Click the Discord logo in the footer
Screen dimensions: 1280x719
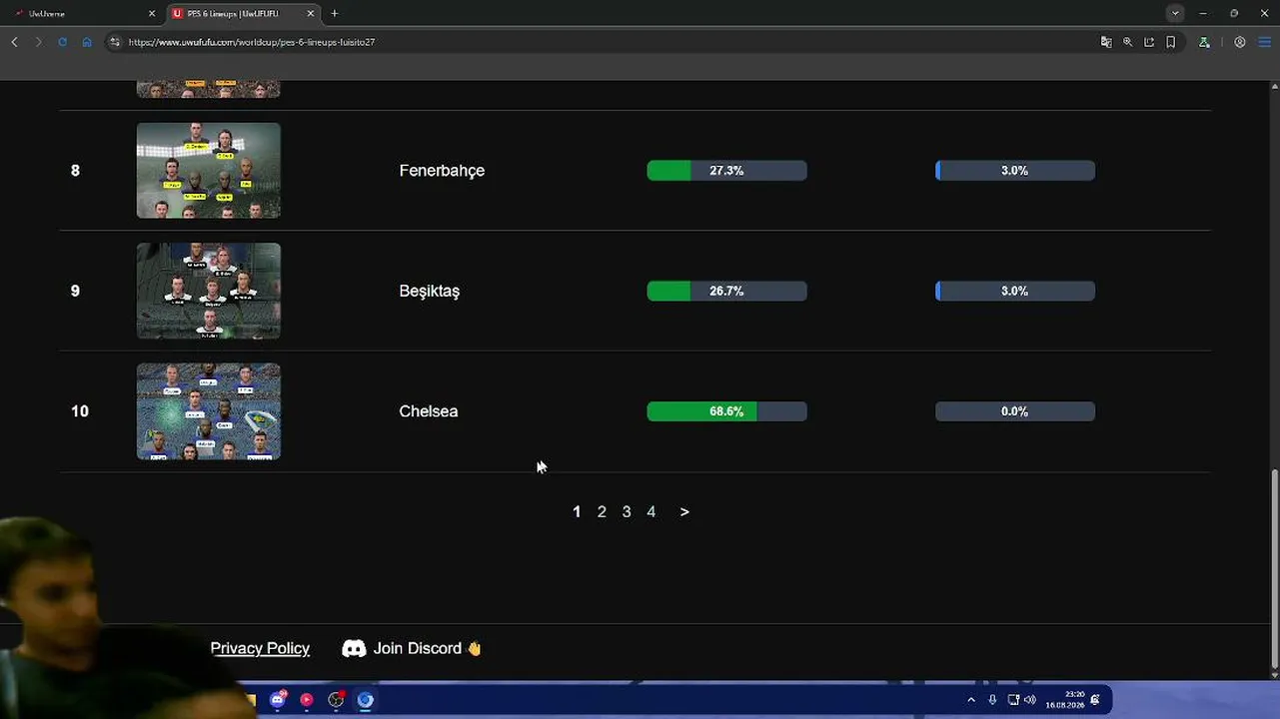click(x=354, y=648)
